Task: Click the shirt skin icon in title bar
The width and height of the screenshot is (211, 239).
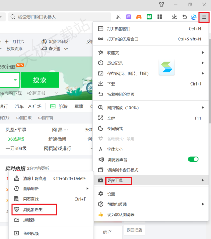Action: point(161,5)
